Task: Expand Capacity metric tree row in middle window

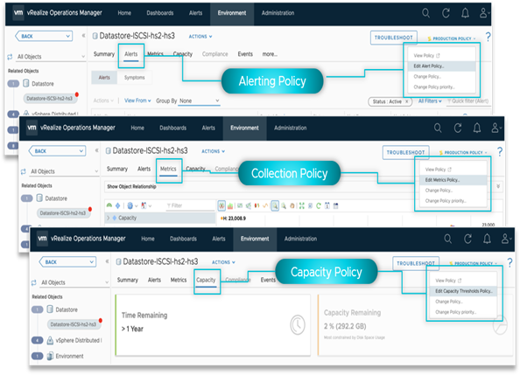Action: [x=108, y=218]
